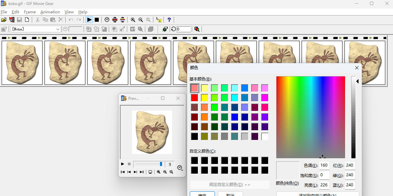Click the Insert Frames filmstrip icon
Image resolution: width=393 pixels, height=196 pixels.
pos(12,20)
